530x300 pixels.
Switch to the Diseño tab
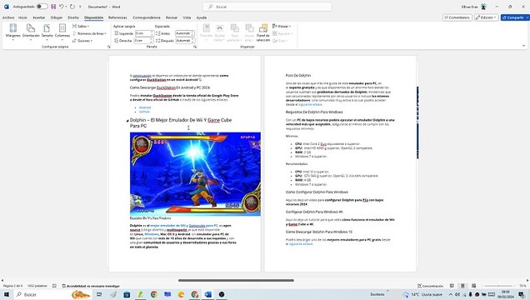pos(73,17)
